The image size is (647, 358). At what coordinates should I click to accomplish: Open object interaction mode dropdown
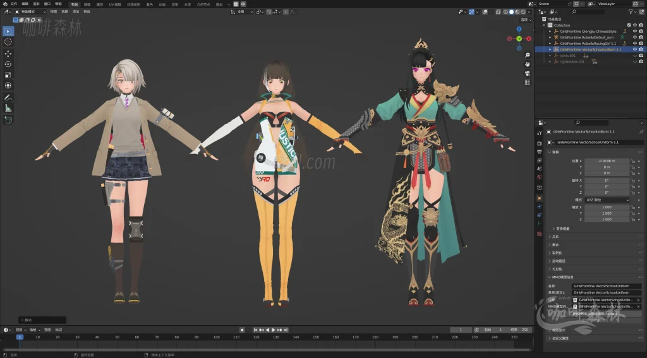[x=30, y=12]
